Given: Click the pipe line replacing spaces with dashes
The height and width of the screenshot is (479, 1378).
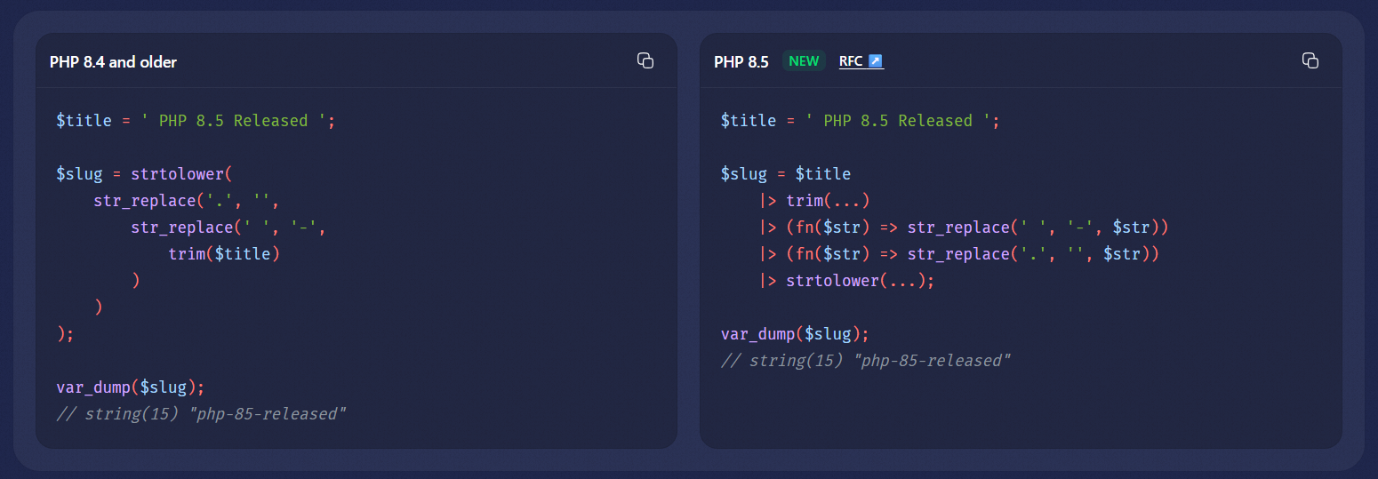Looking at the screenshot, I should coord(963,228).
